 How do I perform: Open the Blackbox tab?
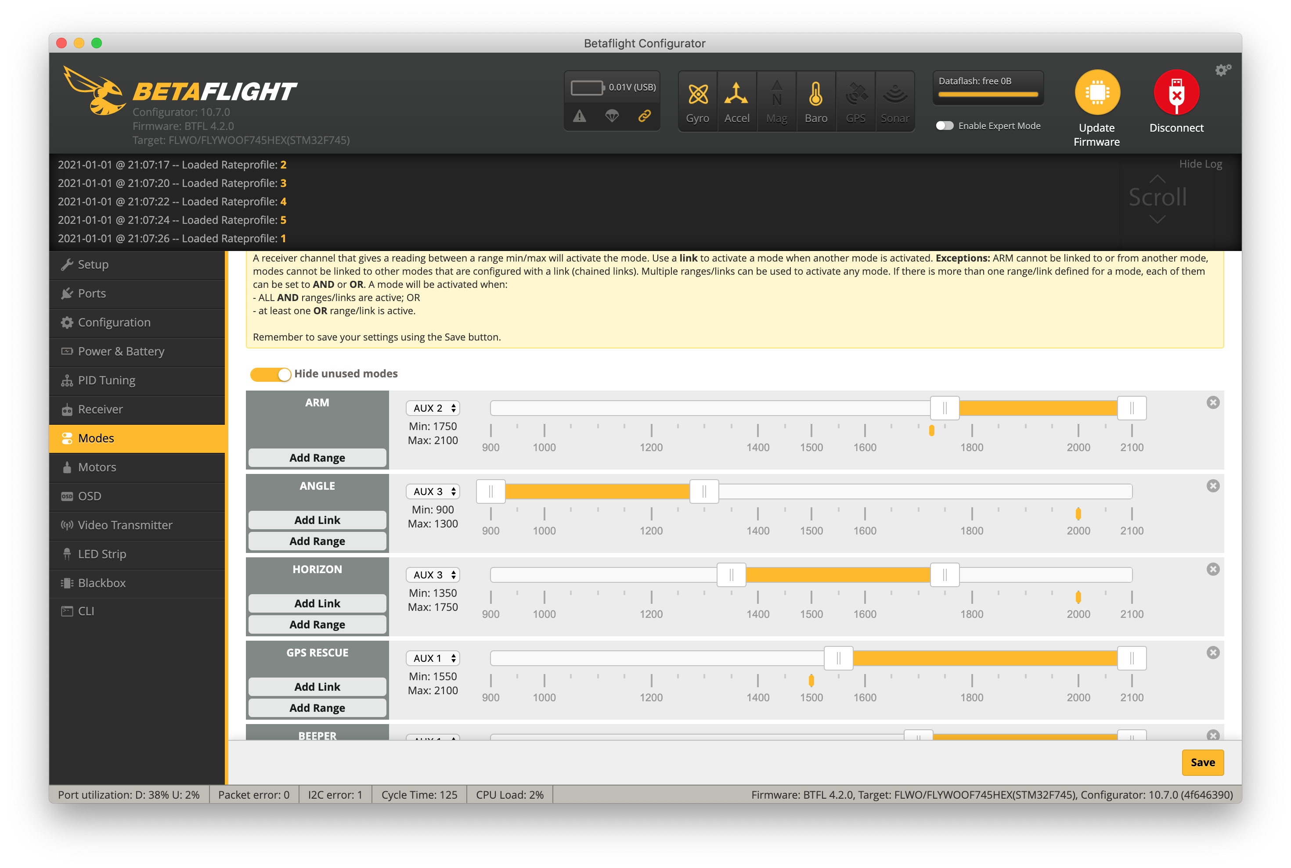coord(137,583)
